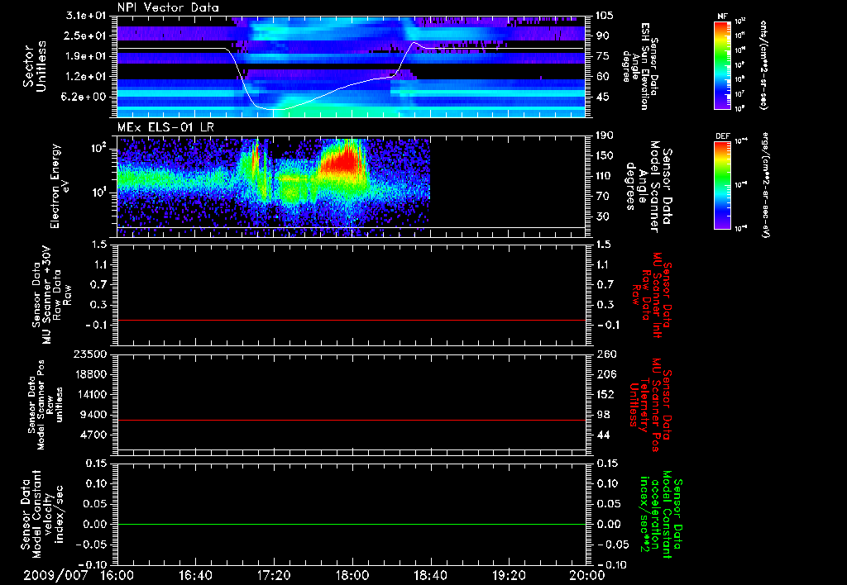Click the red 'MU Scanner Inh Raw Data' label
847x585 pixels.
tap(652, 295)
